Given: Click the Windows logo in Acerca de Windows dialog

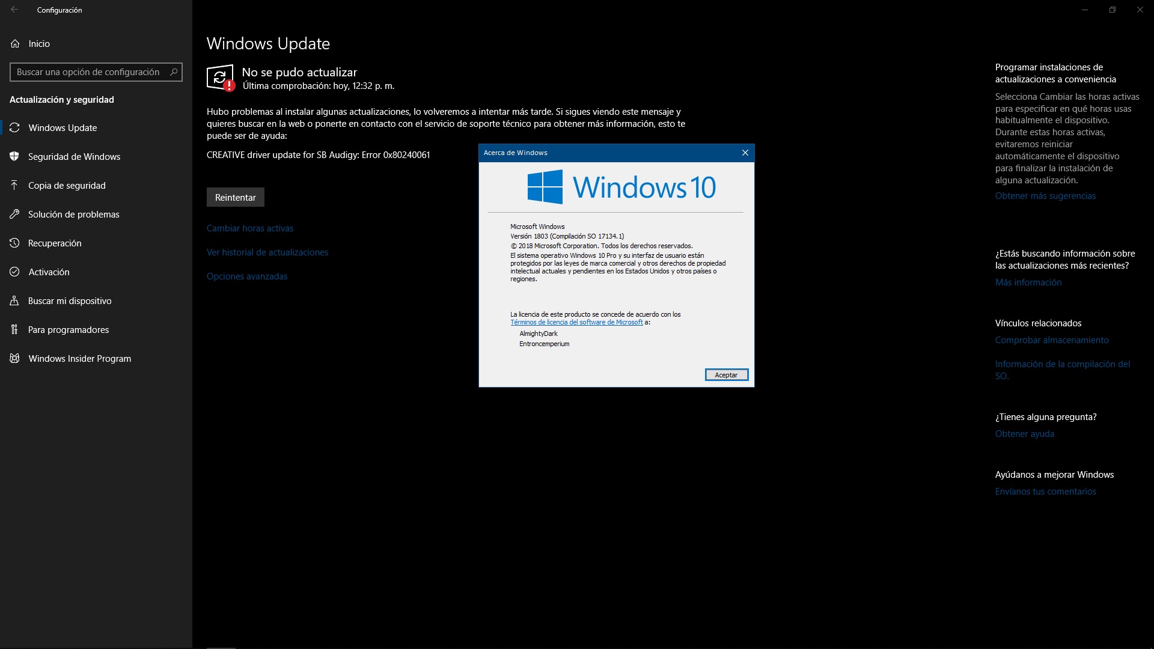Looking at the screenshot, I should (x=545, y=187).
